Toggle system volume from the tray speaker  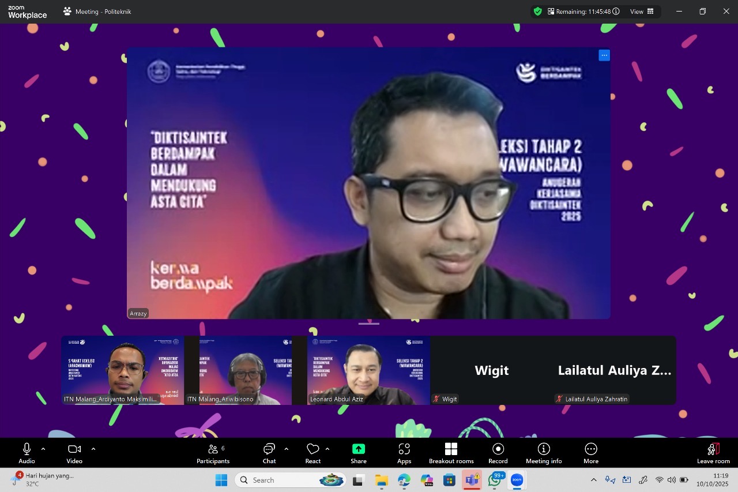point(671,479)
